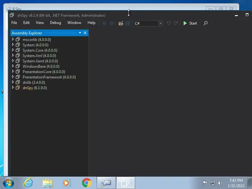
Task: Select dnlib (3.4.0.0) entry
Action: (x=34, y=83)
